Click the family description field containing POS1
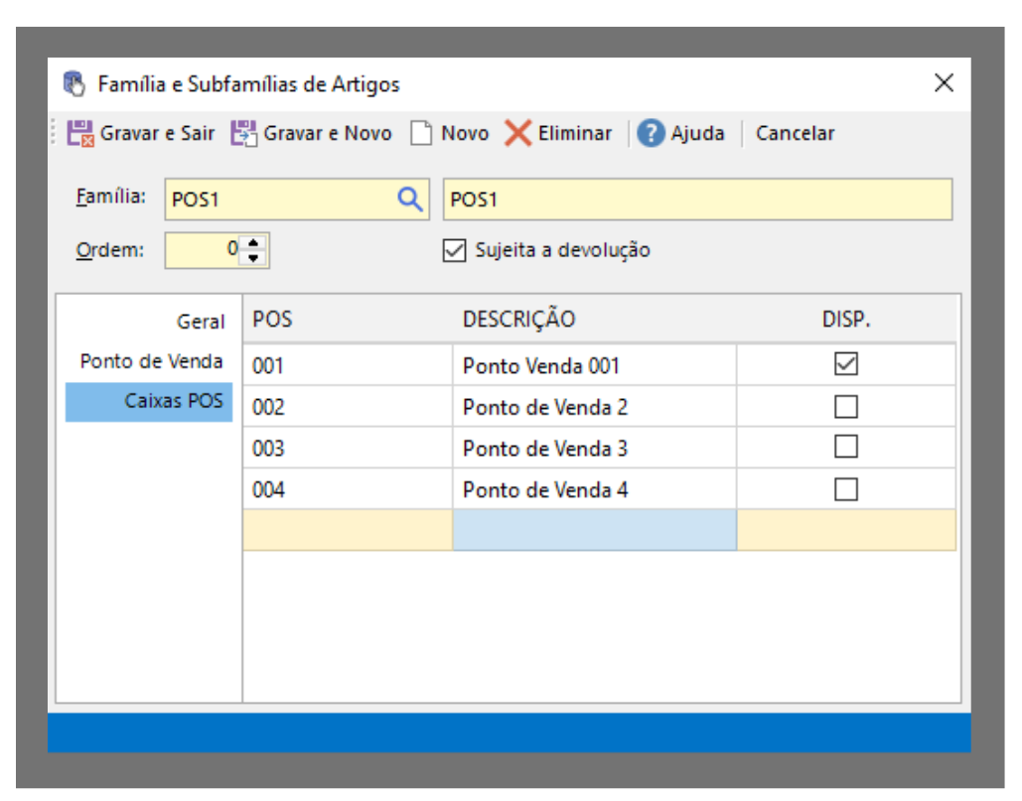1022x801 pixels. coord(695,199)
